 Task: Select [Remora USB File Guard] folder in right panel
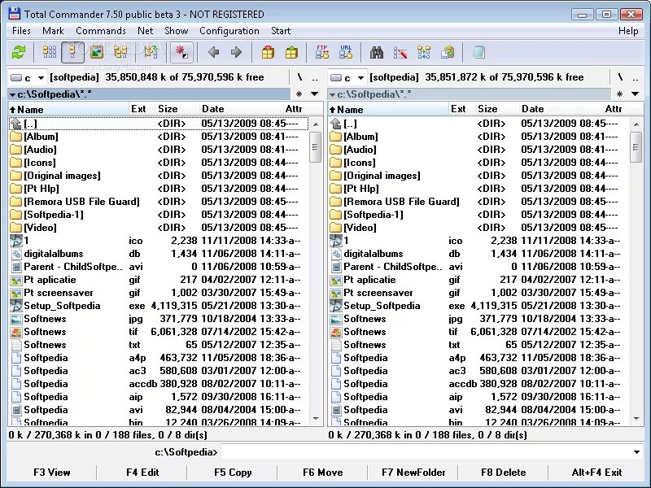(401, 202)
